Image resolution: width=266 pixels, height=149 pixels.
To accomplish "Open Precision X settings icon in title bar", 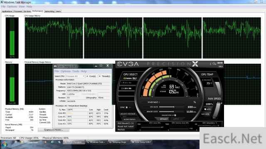I will 214,64.
